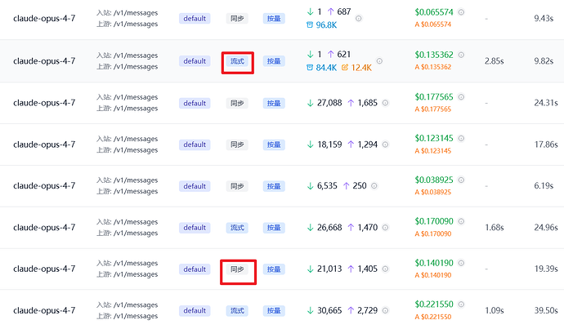Click the cached tokens value 96.8K
The width and height of the screenshot is (564, 329).
click(x=326, y=25)
